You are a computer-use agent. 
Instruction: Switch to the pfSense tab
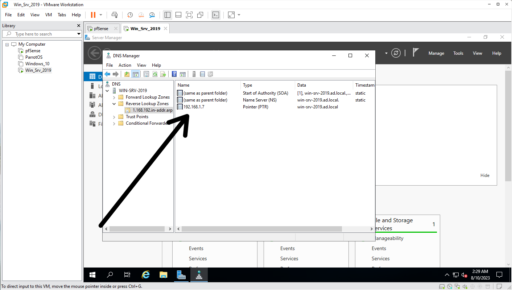[101, 29]
